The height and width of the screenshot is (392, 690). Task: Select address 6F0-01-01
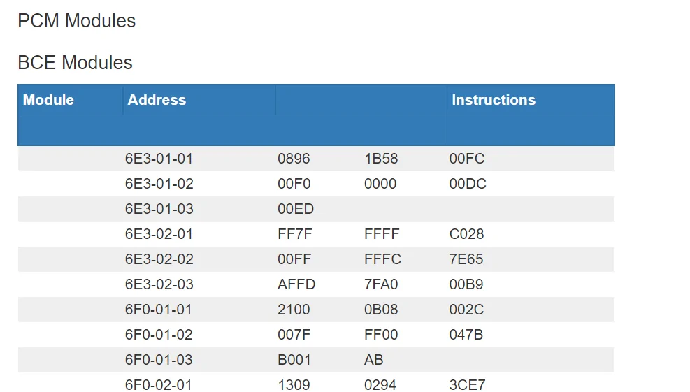coord(159,310)
